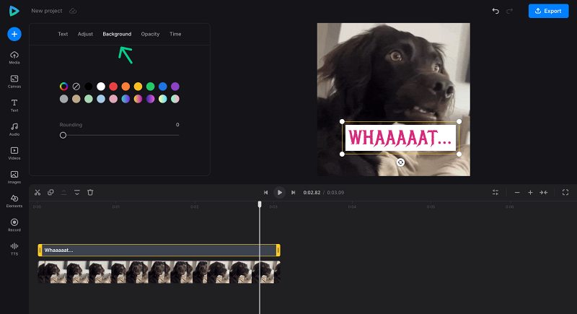577x314 pixels.
Task: Pick the black background swatch
Action: pos(89,87)
